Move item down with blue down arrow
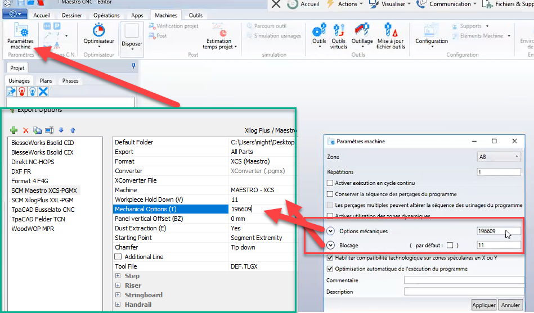The image size is (534, 313). coord(61,130)
